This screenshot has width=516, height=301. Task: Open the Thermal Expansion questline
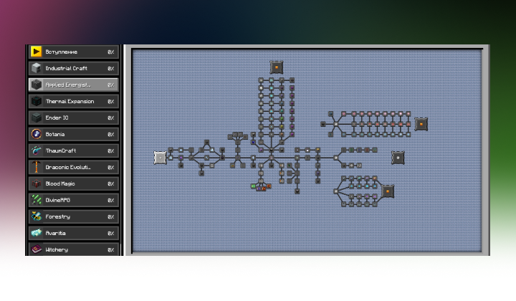pos(72,101)
